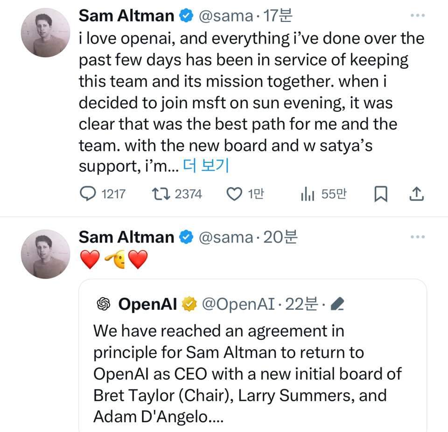Image resolution: width=448 pixels, height=432 pixels.
Task: Open the 17분 timestamp of first tweet
Action: click(278, 15)
